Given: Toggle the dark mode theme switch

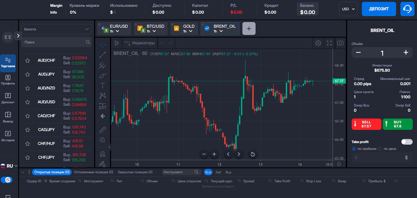Looking at the screenshot, I should [x=7, y=180].
